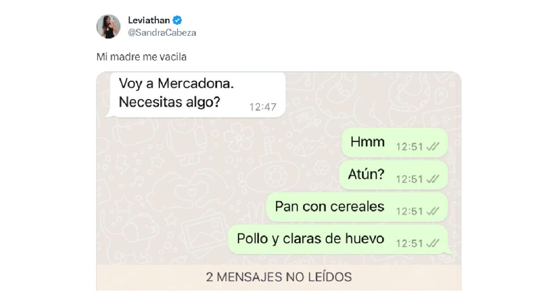Viewport: 537px width, 302px height.
Task: Click delivery ticks on 'Pan con cereales'
Action: click(x=433, y=211)
